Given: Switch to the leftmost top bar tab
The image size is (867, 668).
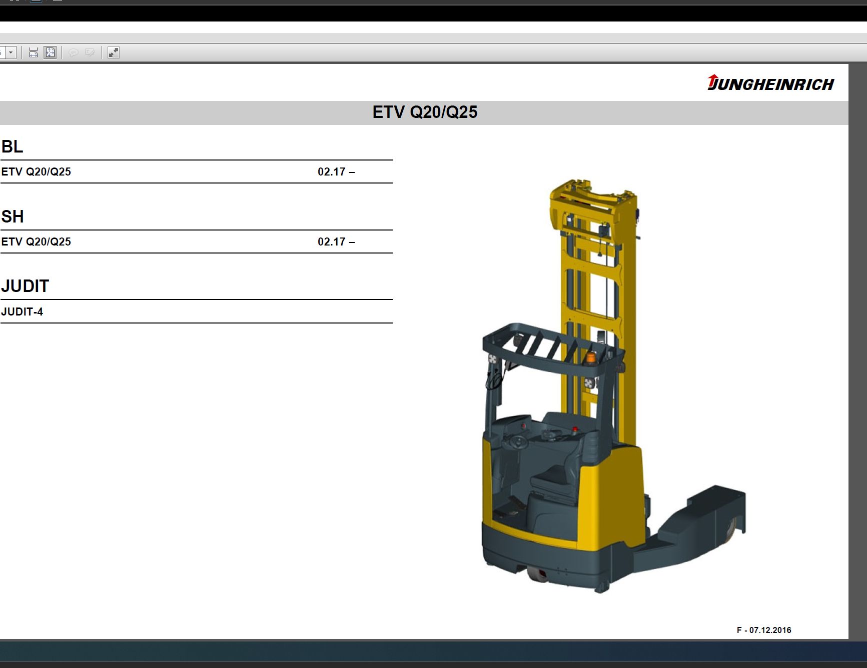Looking at the screenshot, I should (x=14, y=1).
